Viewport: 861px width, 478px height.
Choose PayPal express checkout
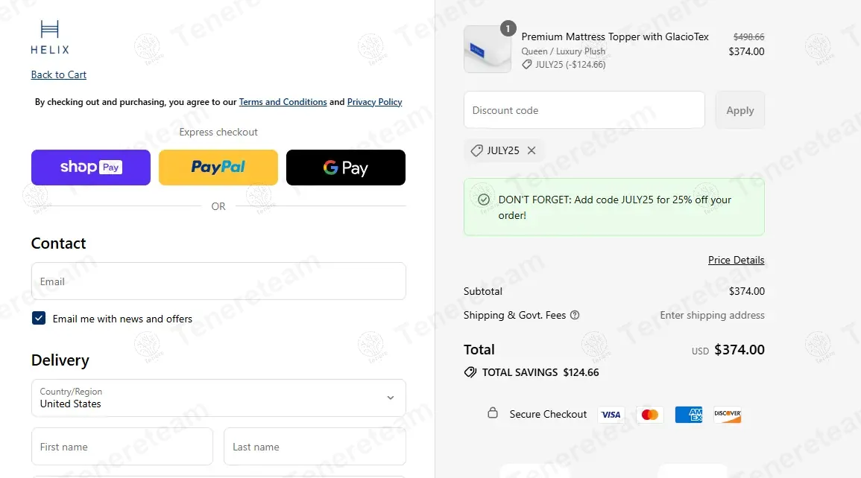tap(218, 168)
